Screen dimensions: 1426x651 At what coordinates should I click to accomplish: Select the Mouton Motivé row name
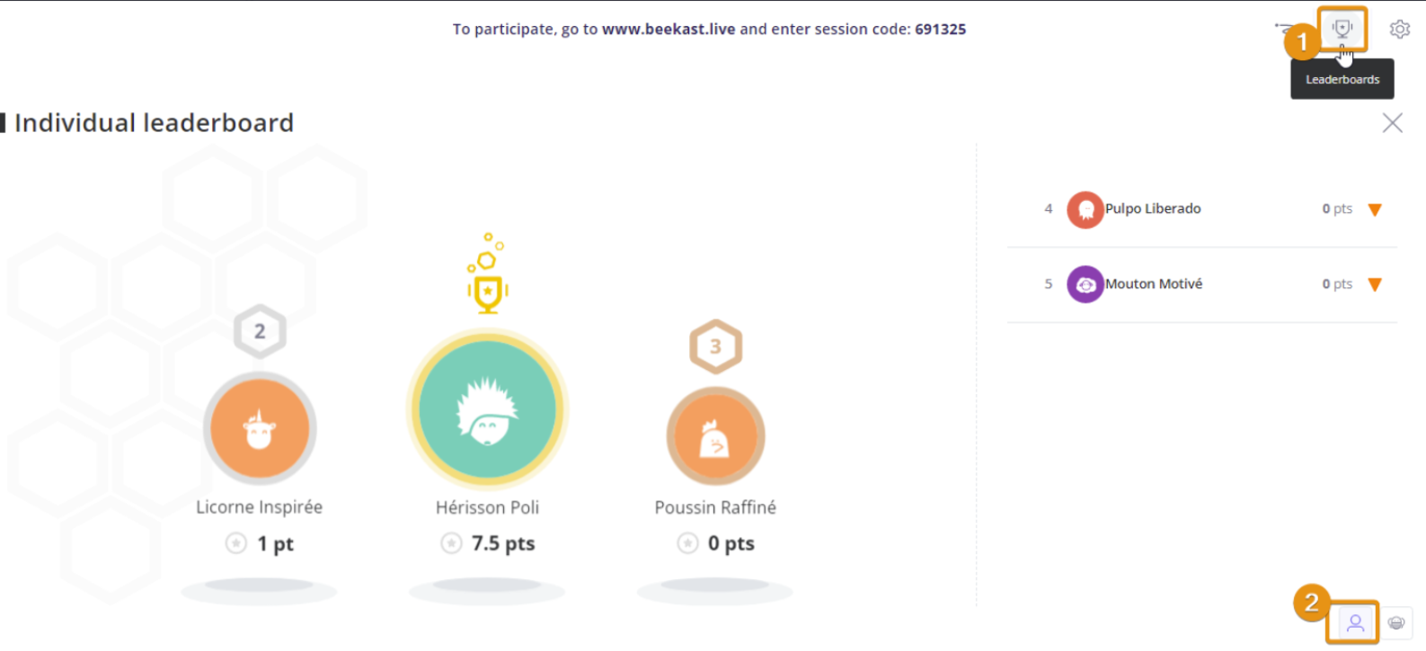(1154, 284)
